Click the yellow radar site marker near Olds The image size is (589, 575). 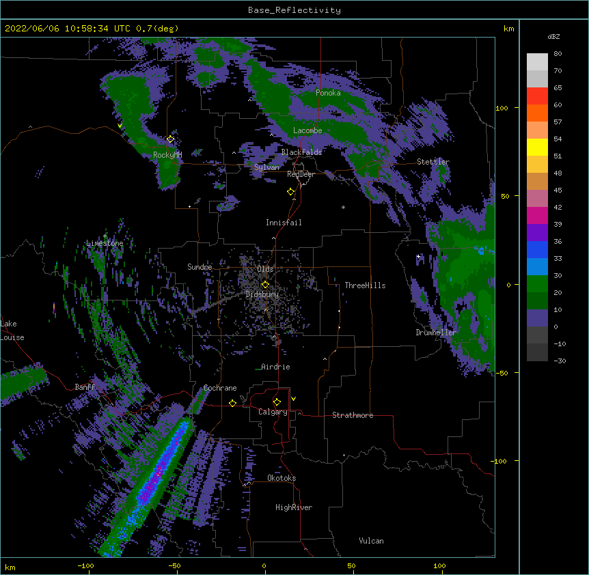[x=265, y=284]
